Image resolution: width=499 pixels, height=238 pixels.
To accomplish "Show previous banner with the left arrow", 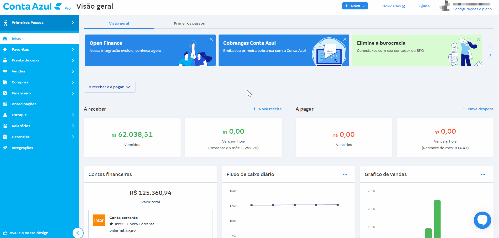I will (x=490, y=46).
